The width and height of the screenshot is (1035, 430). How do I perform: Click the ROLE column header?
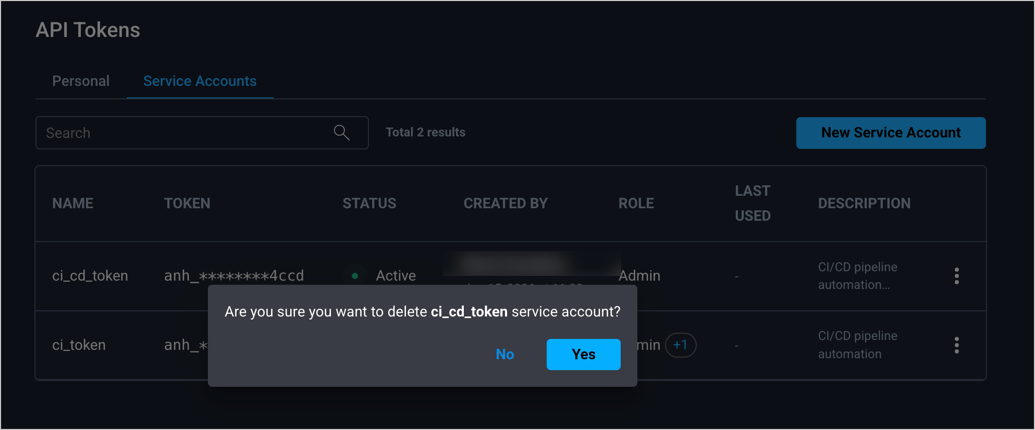[x=636, y=204]
